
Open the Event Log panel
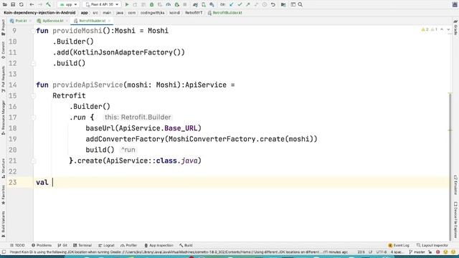399,245
